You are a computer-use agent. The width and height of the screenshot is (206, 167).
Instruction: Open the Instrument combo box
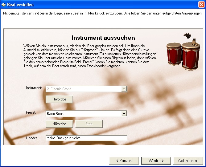coord(86,89)
